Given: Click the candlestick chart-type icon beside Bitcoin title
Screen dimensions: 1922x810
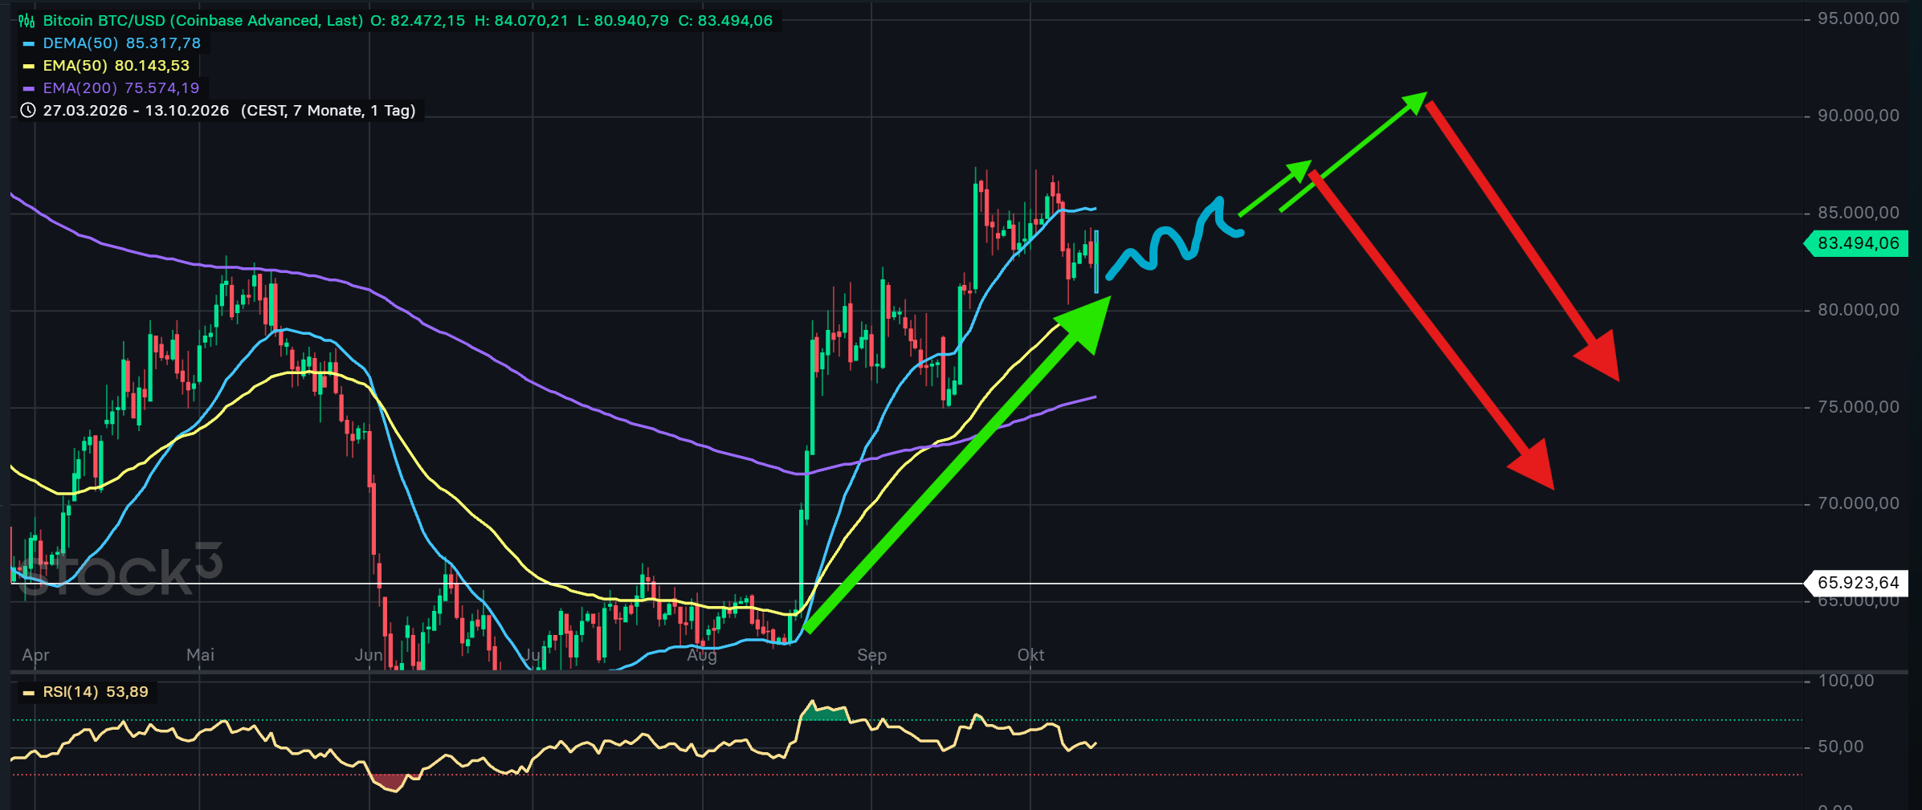Looking at the screenshot, I should (27, 21).
